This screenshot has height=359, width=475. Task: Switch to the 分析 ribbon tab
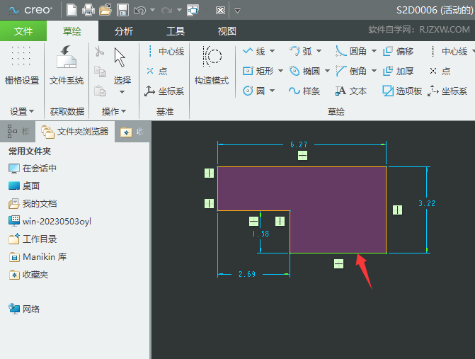[x=124, y=31]
